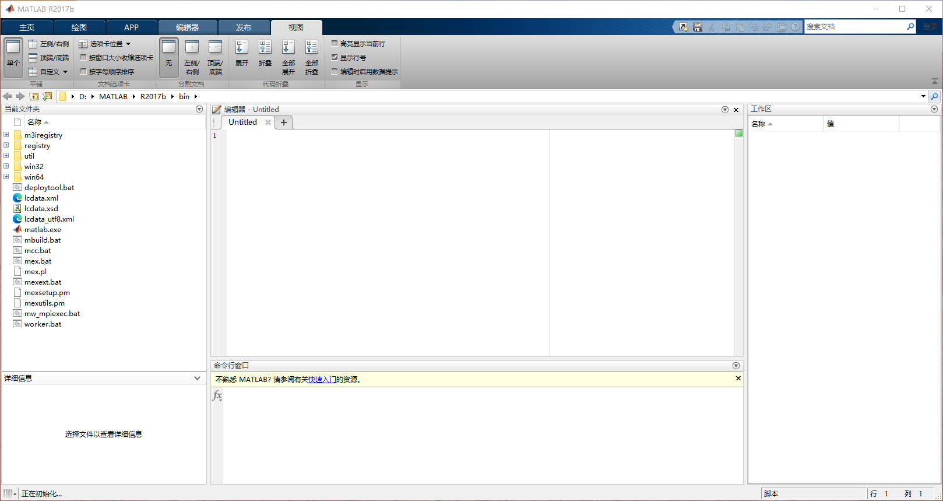Open the 命令行窗口 actions menu
This screenshot has width=943, height=501.
736,366
